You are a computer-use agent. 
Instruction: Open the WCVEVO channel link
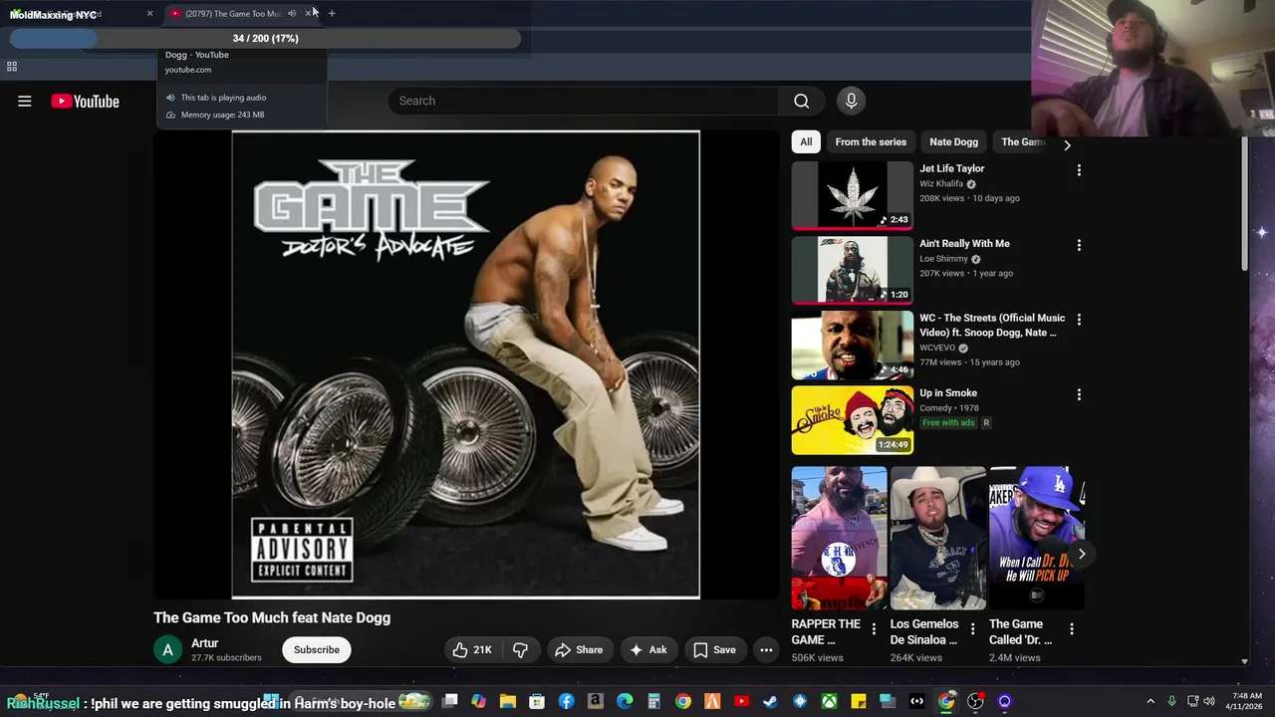(937, 348)
